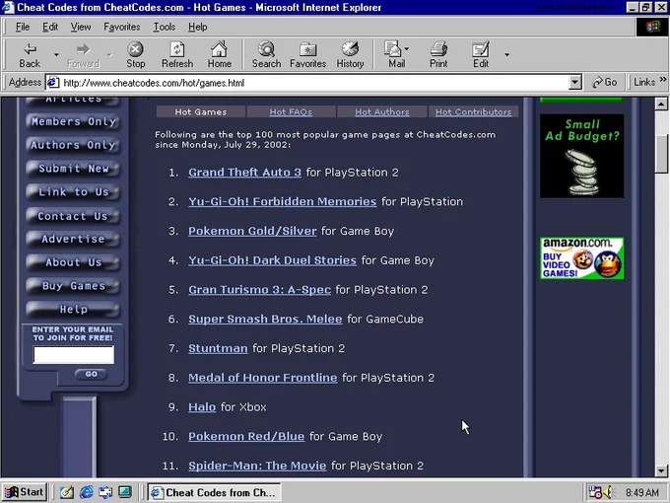Open Grand Theft Auto 3 link
Viewport: 670px width, 503px height.
click(x=244, y=173)
